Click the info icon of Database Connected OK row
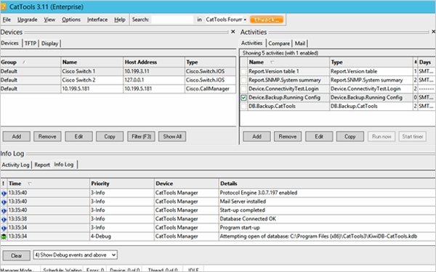 [4, 219]
